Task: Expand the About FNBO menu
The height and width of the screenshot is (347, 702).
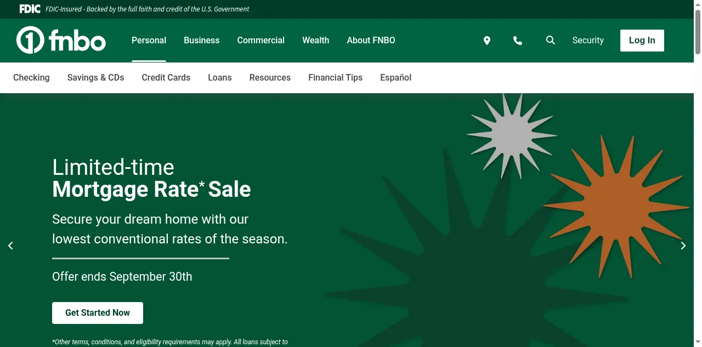Action: [371, 40]
